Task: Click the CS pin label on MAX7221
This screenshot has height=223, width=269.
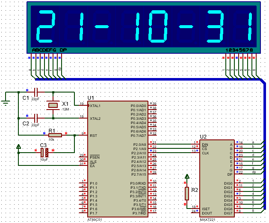Action: 204,149
